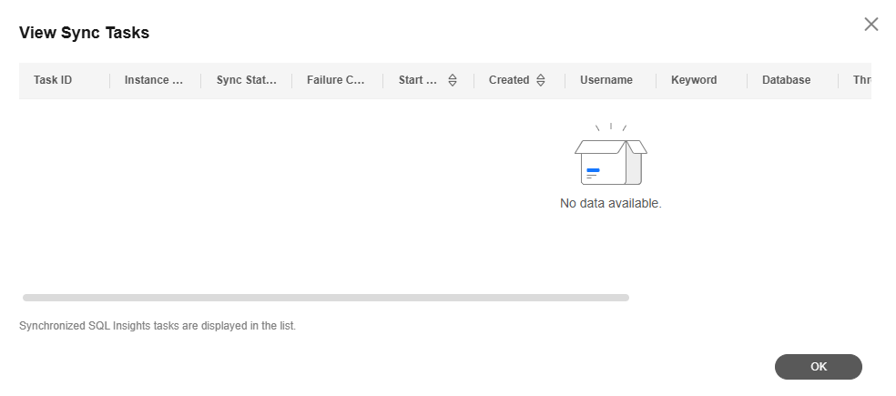Click the horizontal scrollbar under the table

point(325,298)
